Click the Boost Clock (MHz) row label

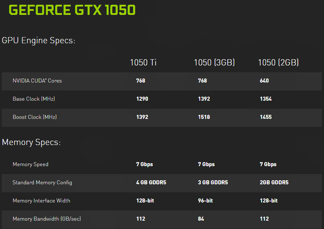click(35, 117)
